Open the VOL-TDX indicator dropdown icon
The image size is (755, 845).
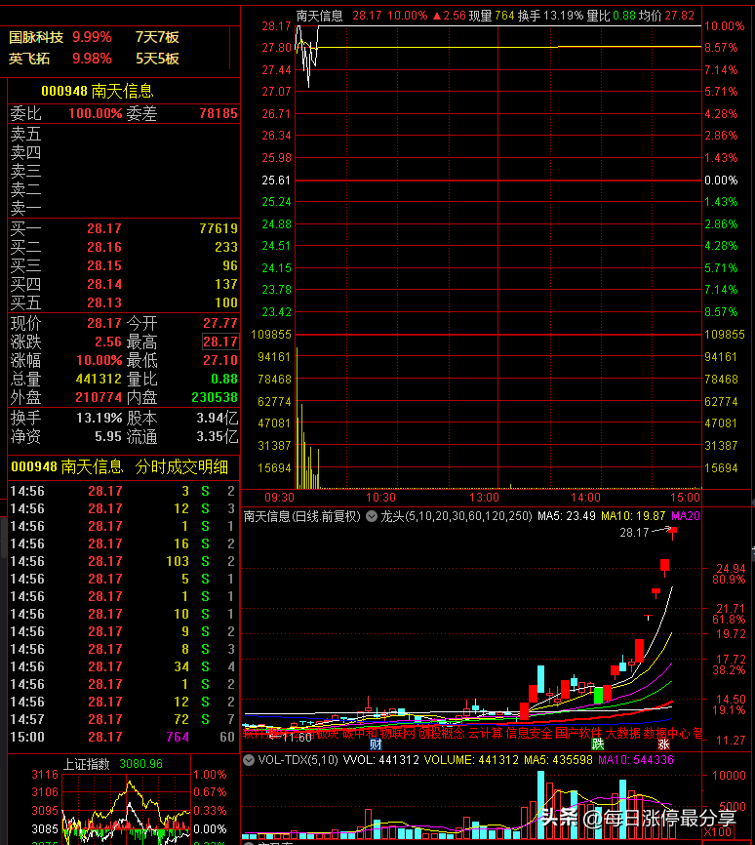coord(249,760)
